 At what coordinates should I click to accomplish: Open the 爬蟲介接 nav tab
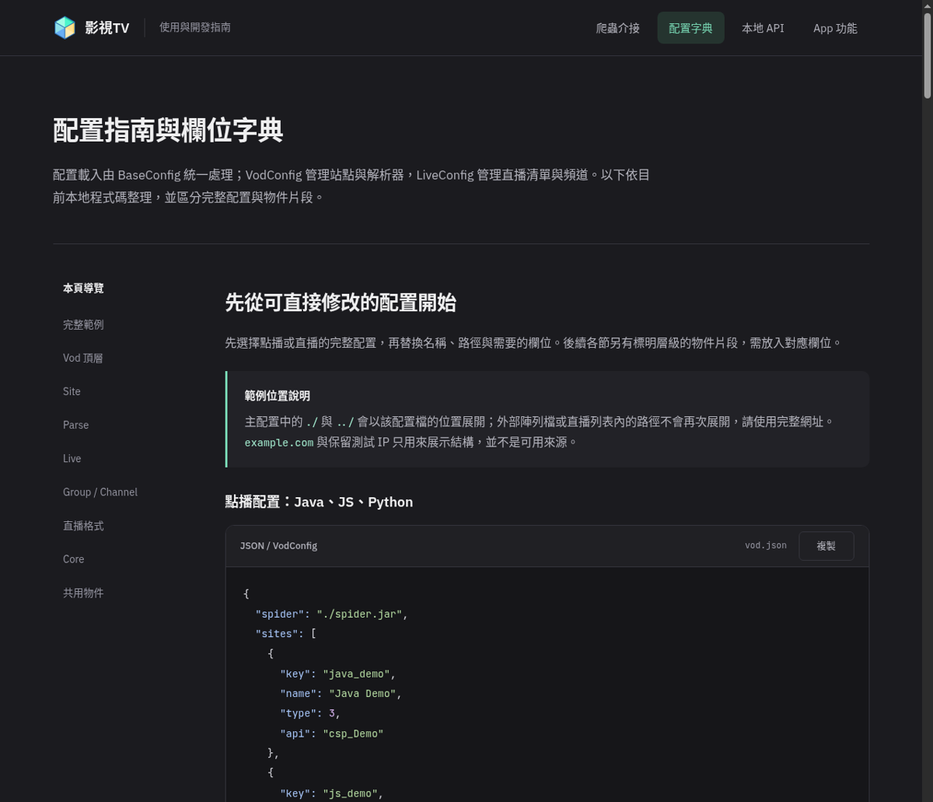coord(617,28)
